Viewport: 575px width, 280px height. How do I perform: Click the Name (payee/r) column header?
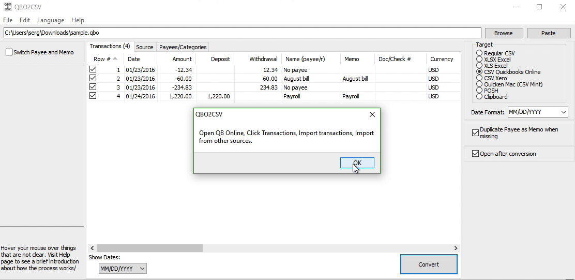tap(311, 59)
